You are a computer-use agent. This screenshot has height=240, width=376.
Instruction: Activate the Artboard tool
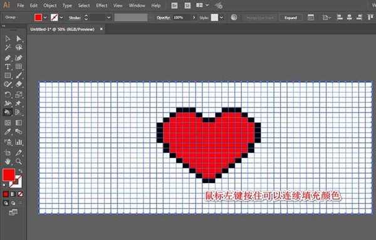8,152
